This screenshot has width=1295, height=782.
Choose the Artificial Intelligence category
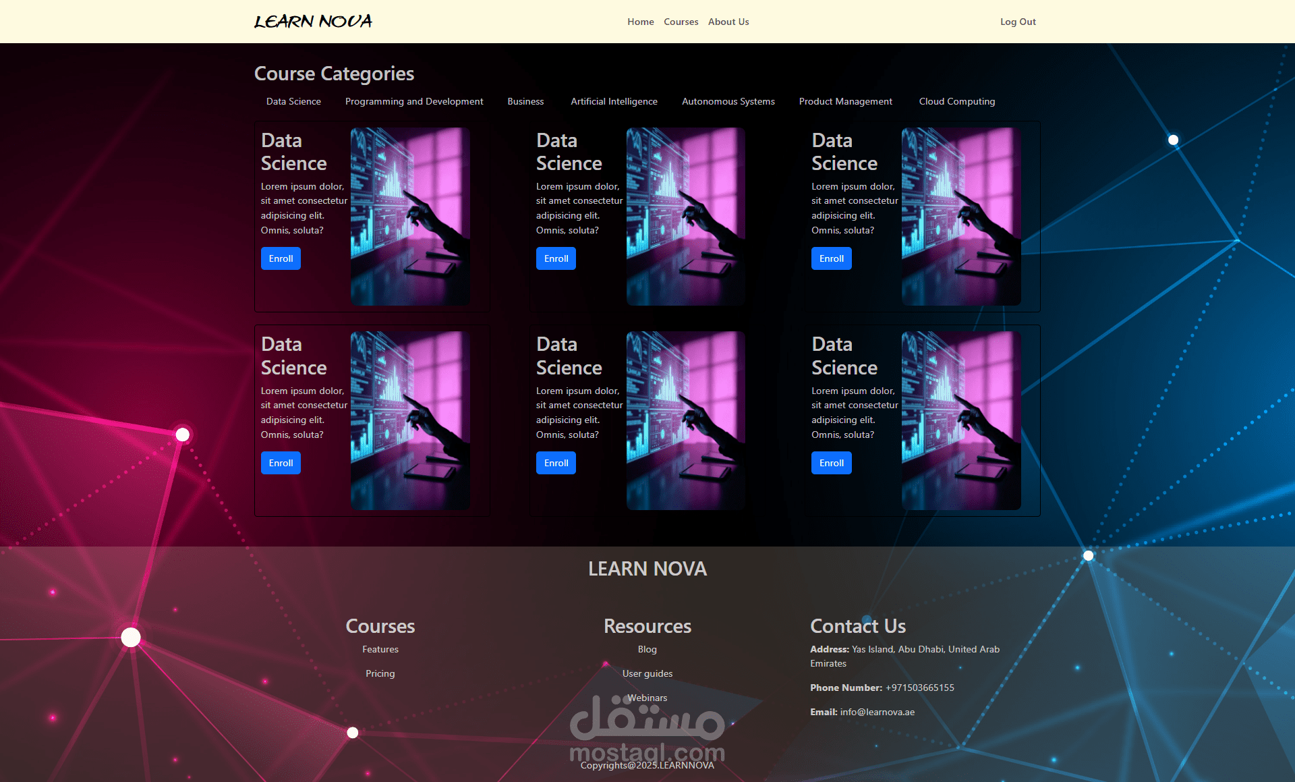click(614, 101)
